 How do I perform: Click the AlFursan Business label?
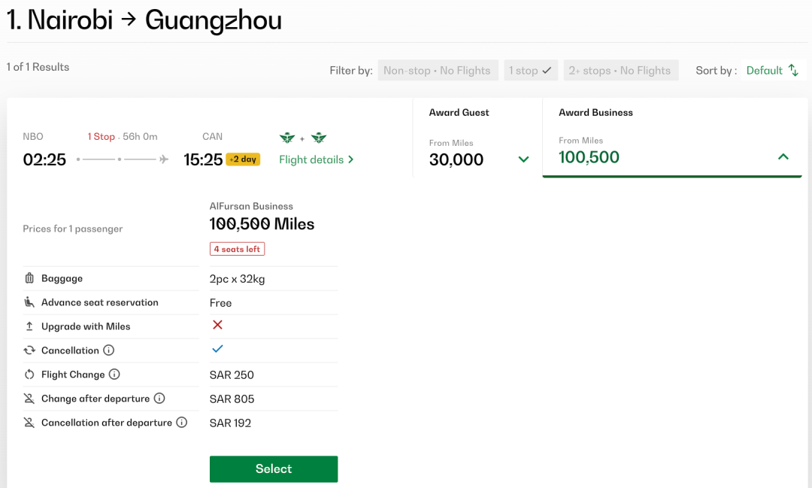251,206
